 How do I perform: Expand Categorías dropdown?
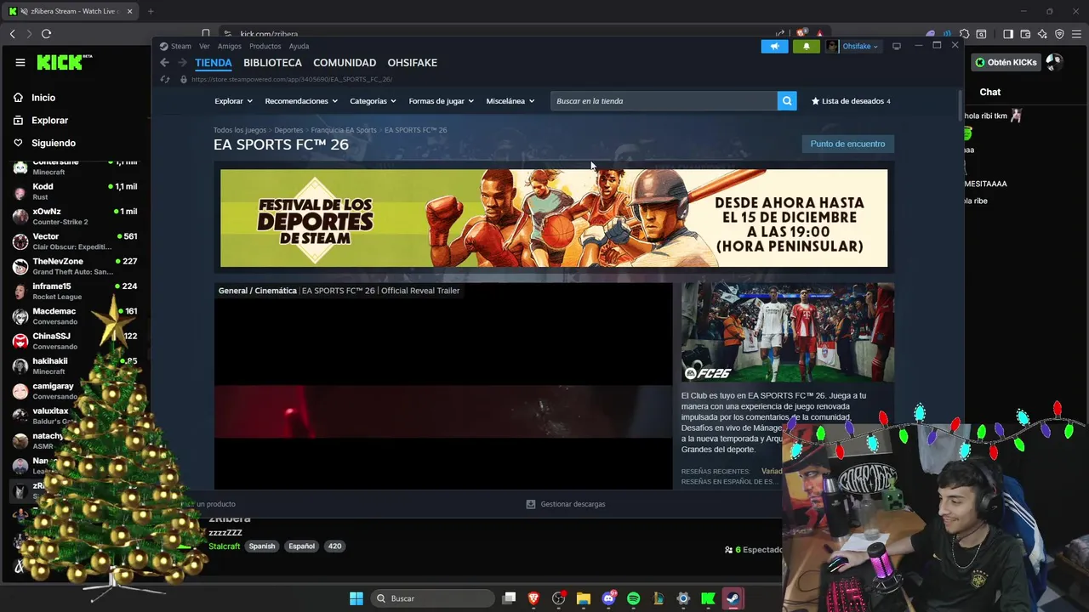tap(373, 101)
